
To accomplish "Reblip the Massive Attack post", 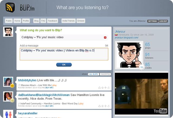I will 99,88.
